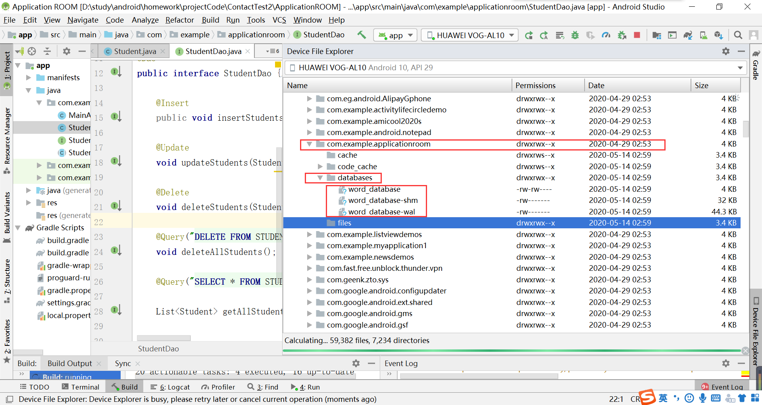Toggle the Resource Manager side panel
Image resolution: width=762 pixels, height=405 pixels.
7,140
